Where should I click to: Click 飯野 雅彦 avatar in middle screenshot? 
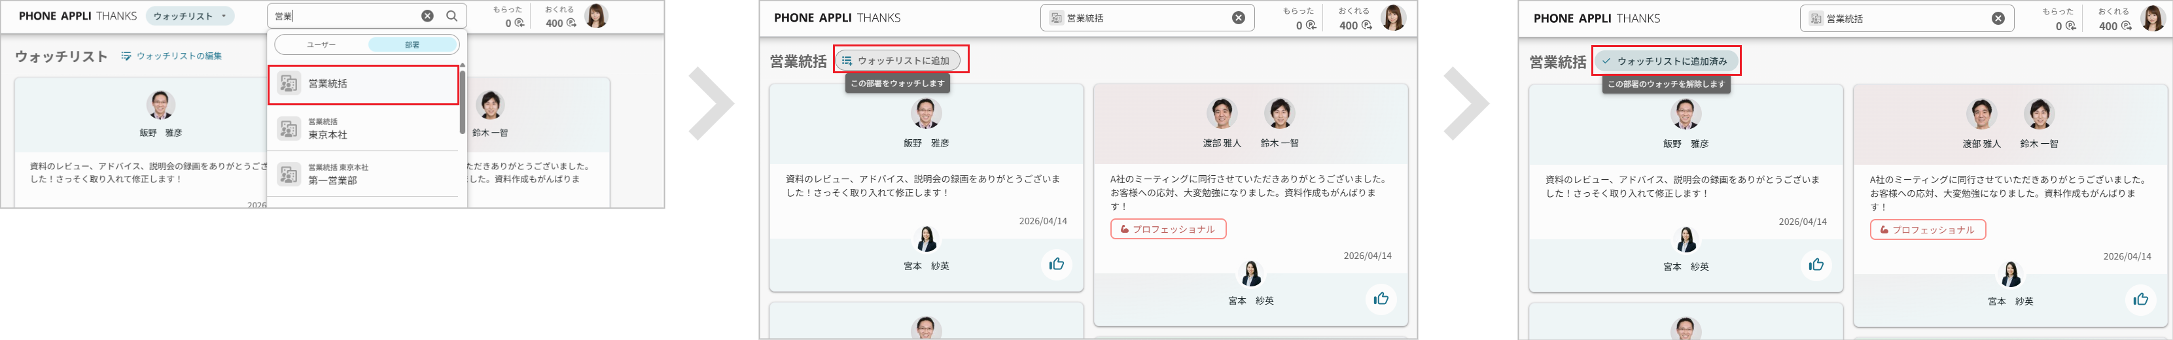click(x=927, y=113)
